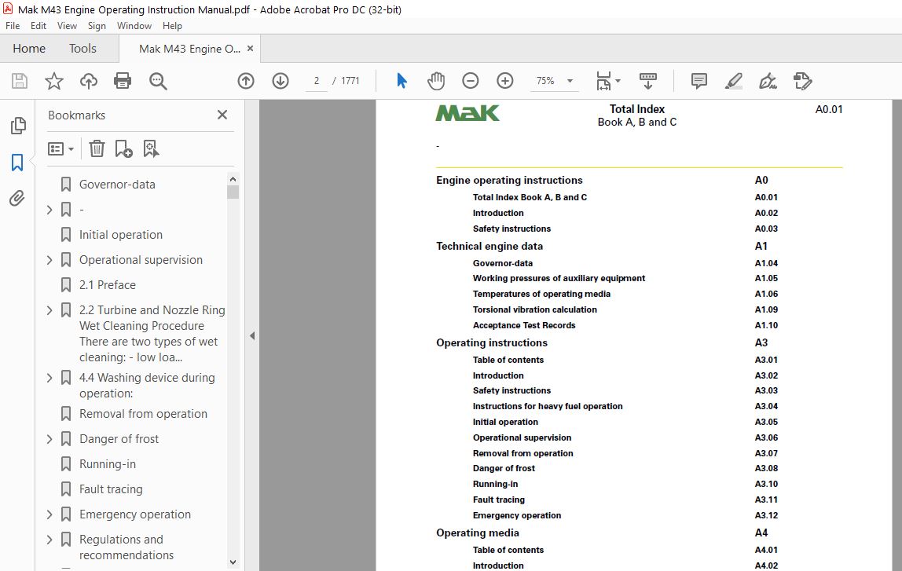Open the Help menu
902x571 pixels.
[172, 26]
